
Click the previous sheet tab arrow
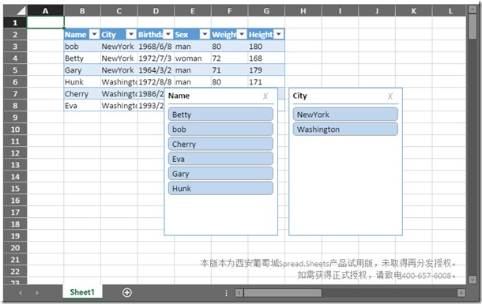click(x=21, y=293)
